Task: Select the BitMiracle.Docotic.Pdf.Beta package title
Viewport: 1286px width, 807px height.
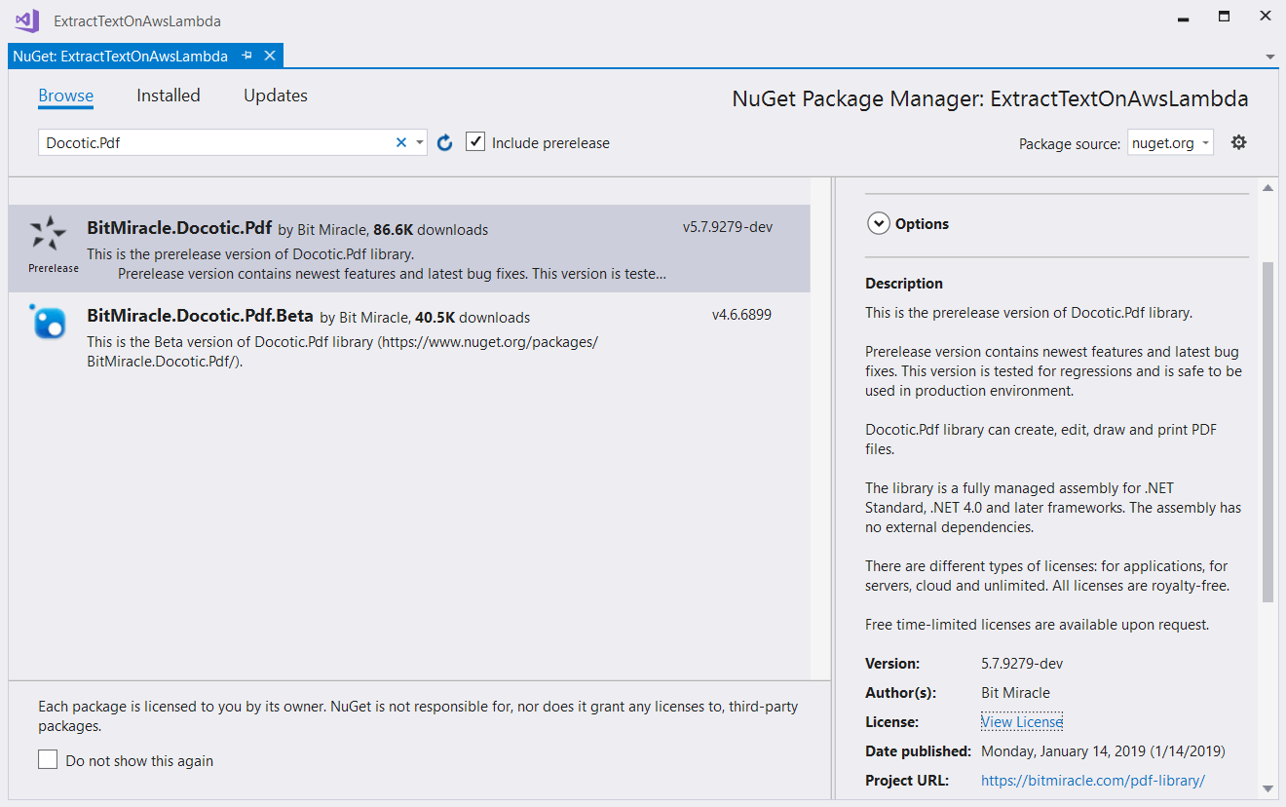Action: pos(201,316)
